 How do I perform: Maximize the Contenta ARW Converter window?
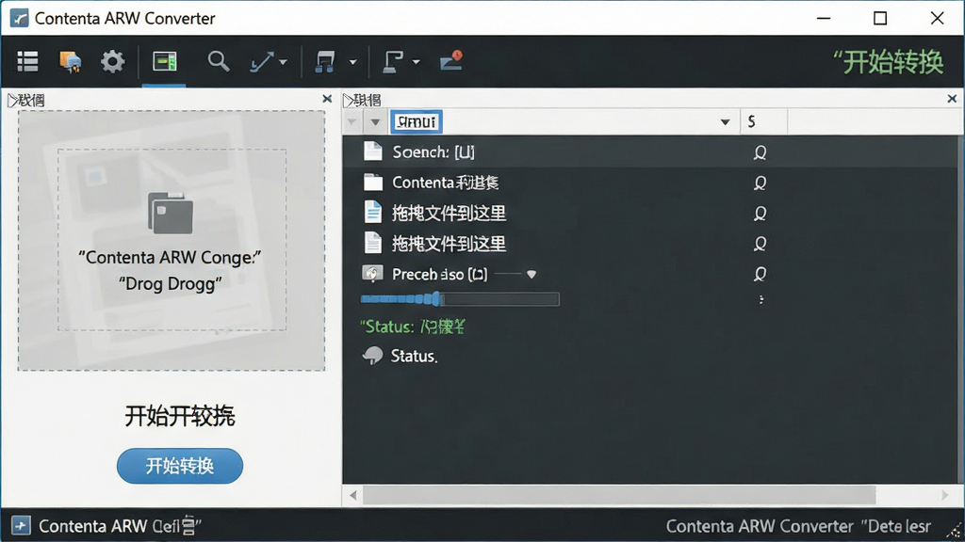click(880, 18)
